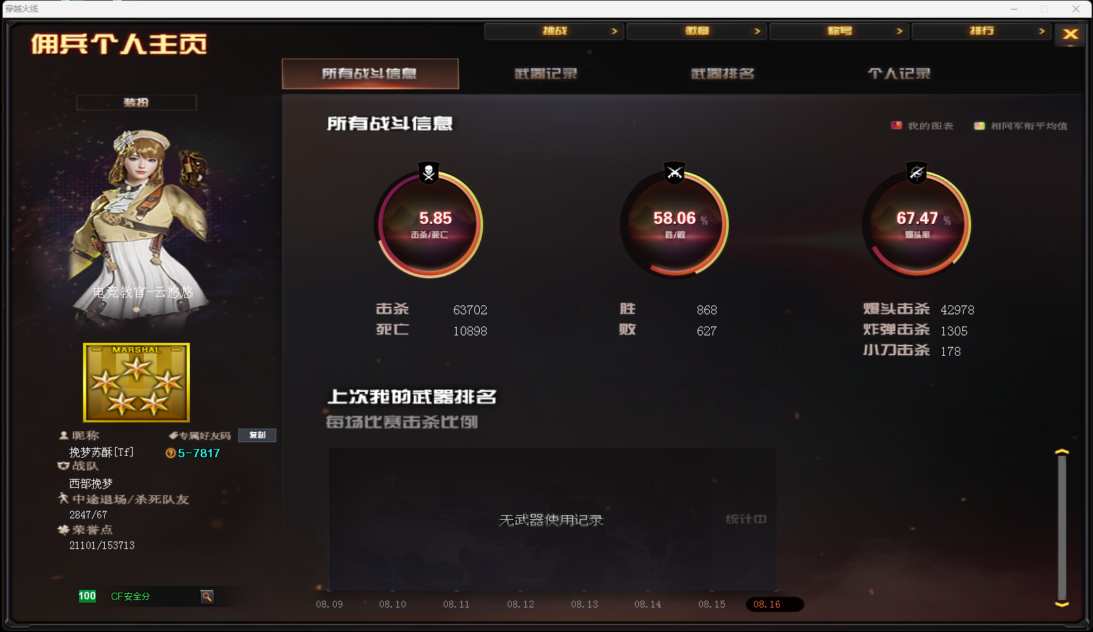
Task: Click the MARSHAL rank badge
Action: point(136,382)
